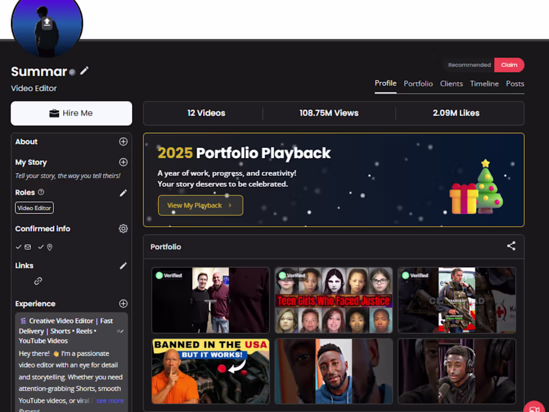Open the 'Banned in the USA' portfolio thumbnail
This screenshot has width=549, height=412.
pyautogui.click(x=210, y=372)
